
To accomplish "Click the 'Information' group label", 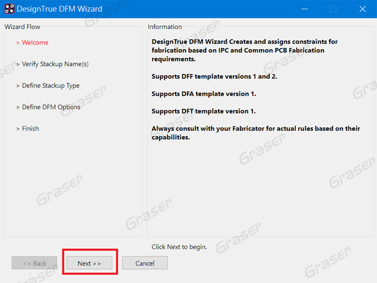I will click(x=165, y=27).
